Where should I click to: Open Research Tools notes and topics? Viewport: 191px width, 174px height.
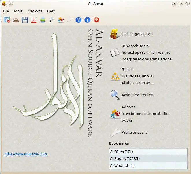click(147, 53)
